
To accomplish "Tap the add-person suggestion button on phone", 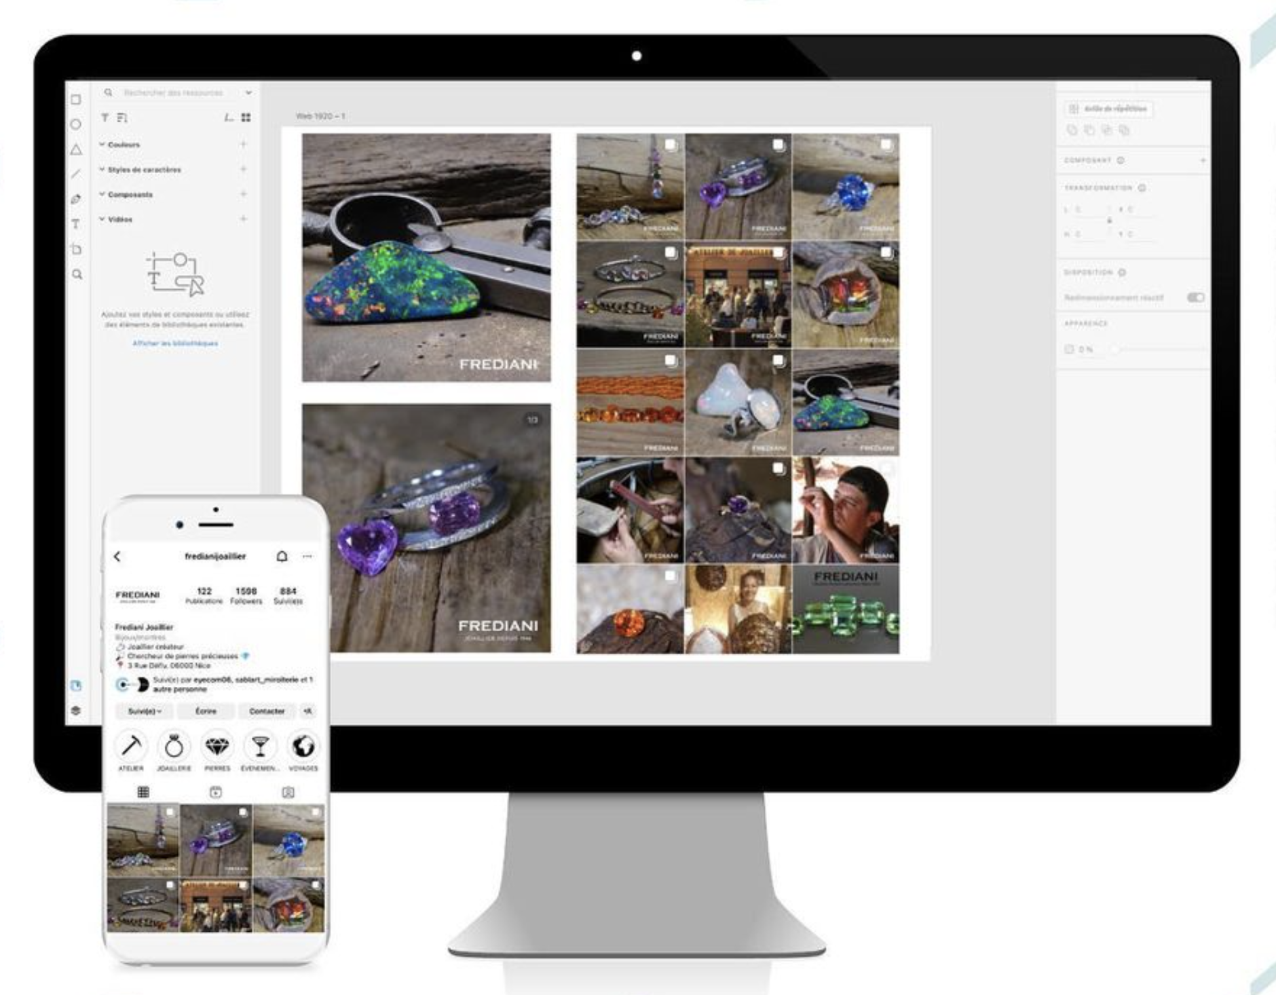I will pyautogui.click(x=307, y=711).
